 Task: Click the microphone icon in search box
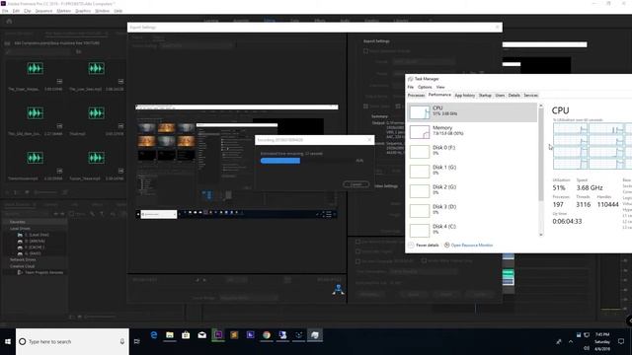[x=122, y=342]
